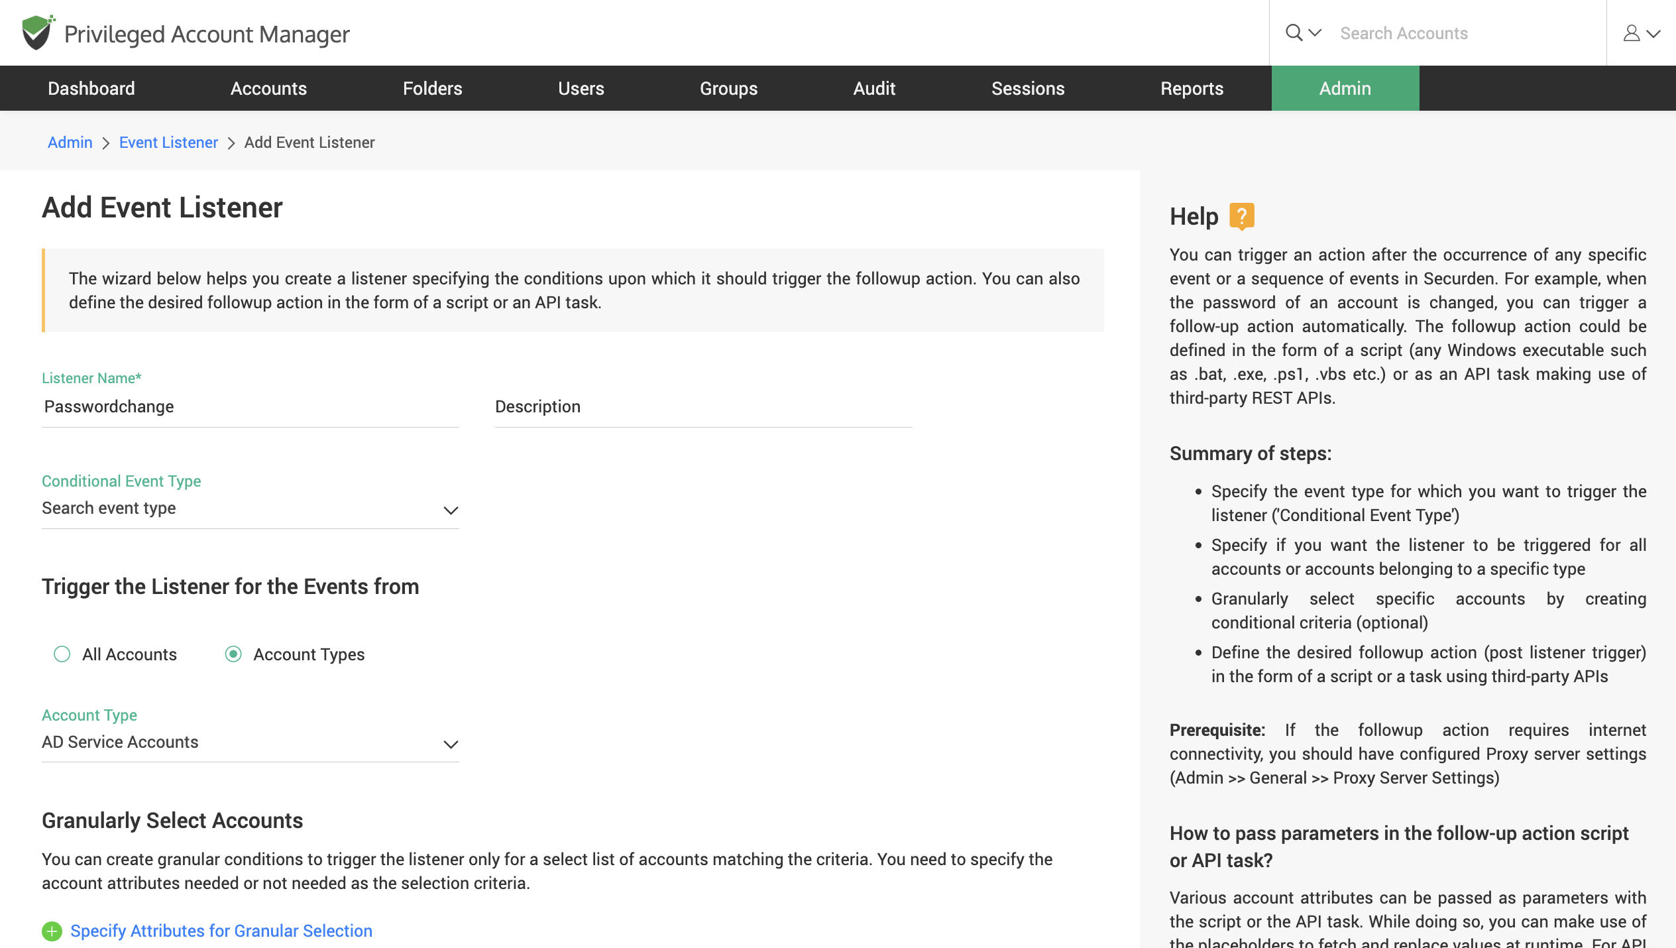
Task: Click the user profile icon
Action: click(x=1632, y=32)
